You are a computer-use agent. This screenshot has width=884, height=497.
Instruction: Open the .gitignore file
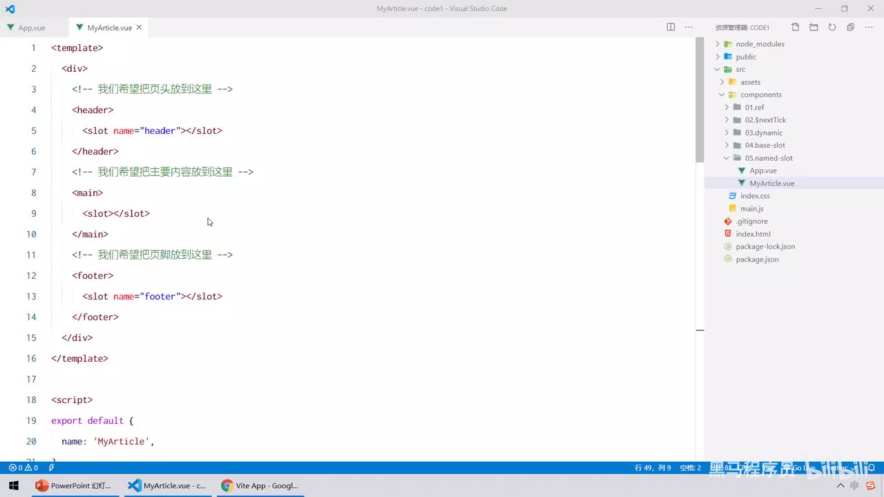point(751,221)
